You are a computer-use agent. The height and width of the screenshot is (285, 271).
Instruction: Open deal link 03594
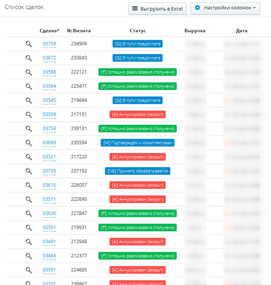click(49, 86)
